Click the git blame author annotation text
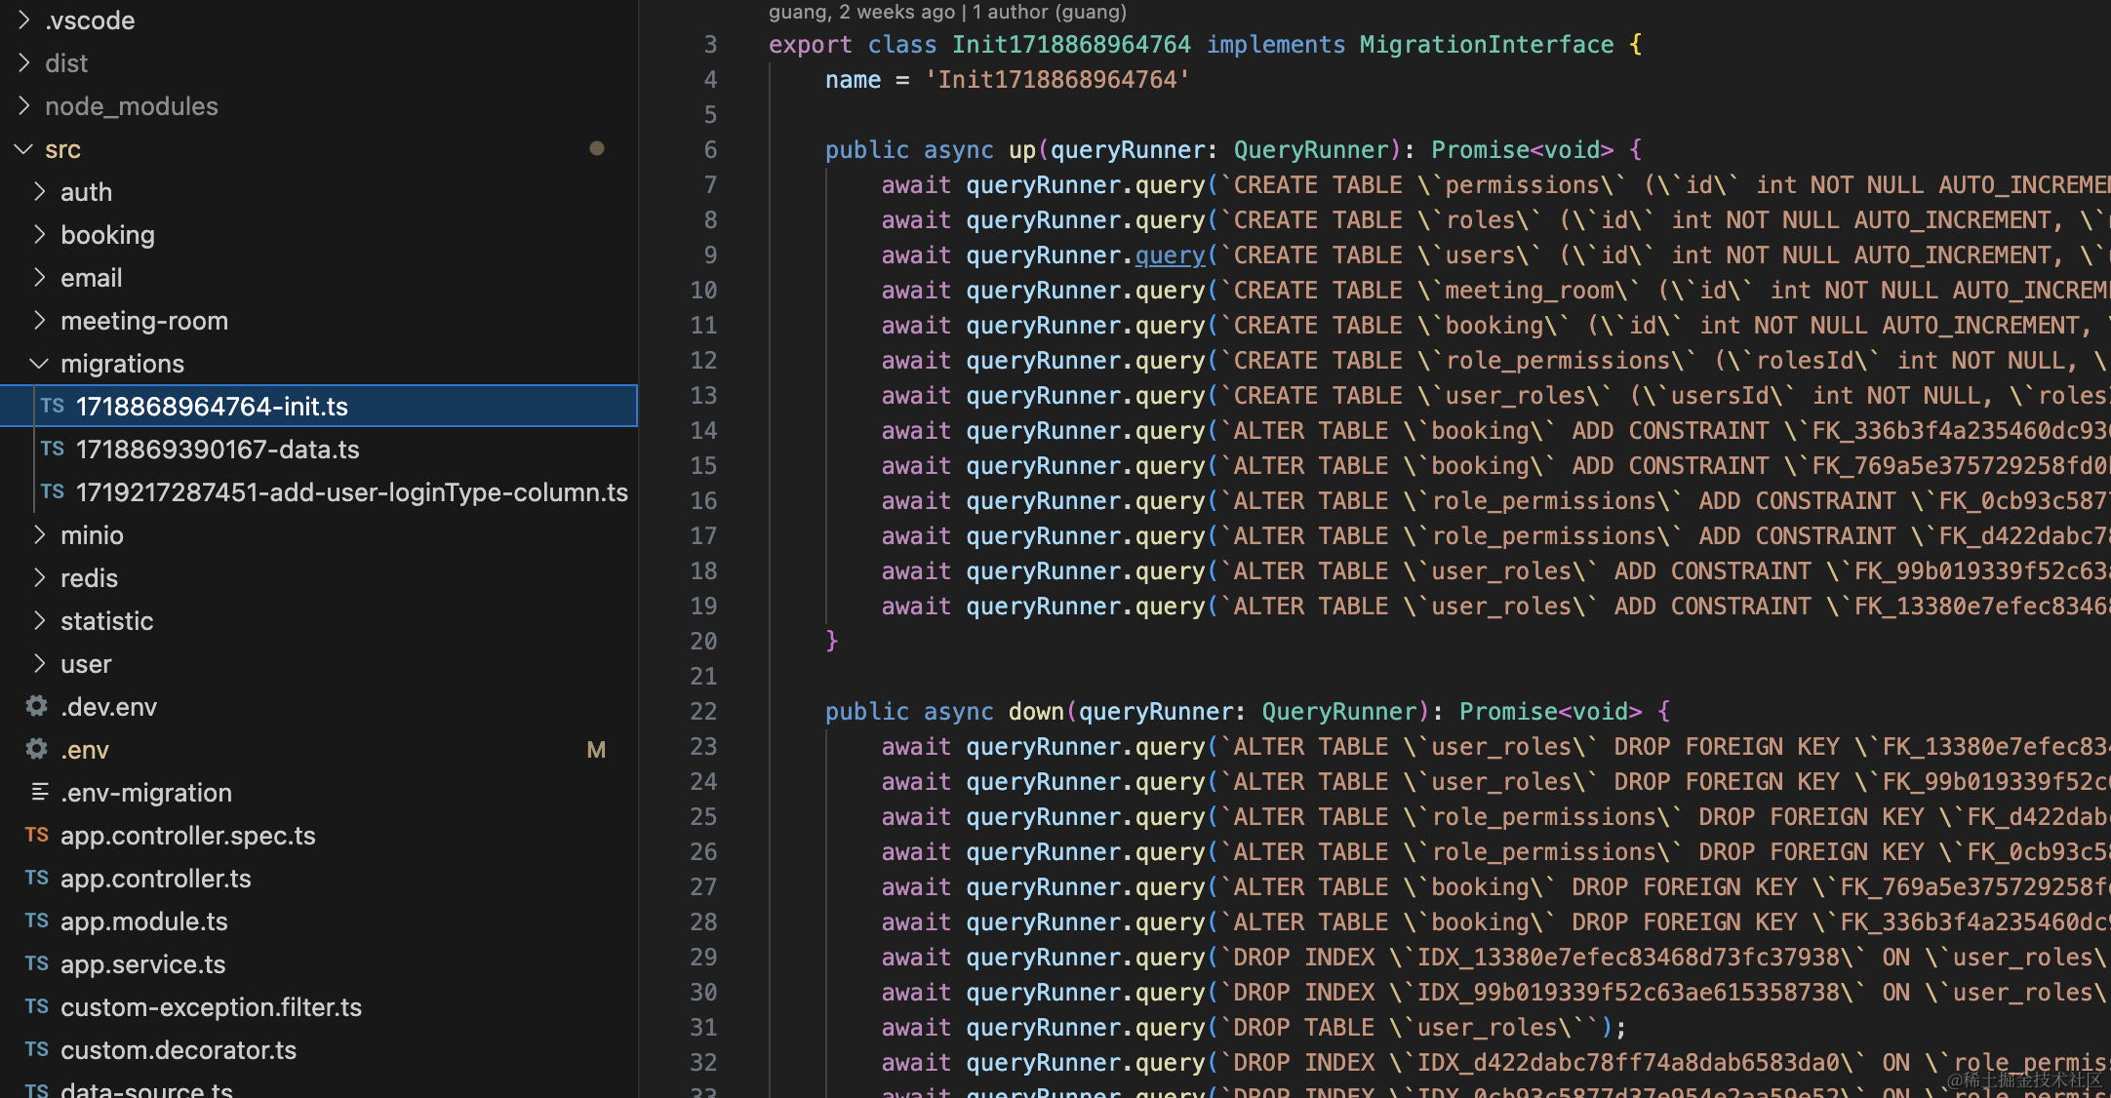 point(946,12)
